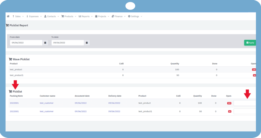The width and height of the screenshot is (261, 138).
Task: Click the Picklist Report header cart icon
Action: [x=7, y=25]
